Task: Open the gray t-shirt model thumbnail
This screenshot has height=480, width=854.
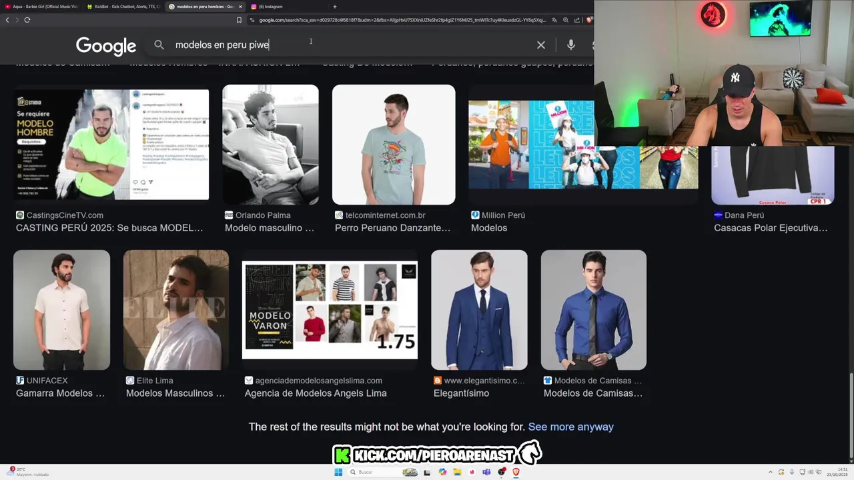Action: pyautogui.click(x=394, y=145)
